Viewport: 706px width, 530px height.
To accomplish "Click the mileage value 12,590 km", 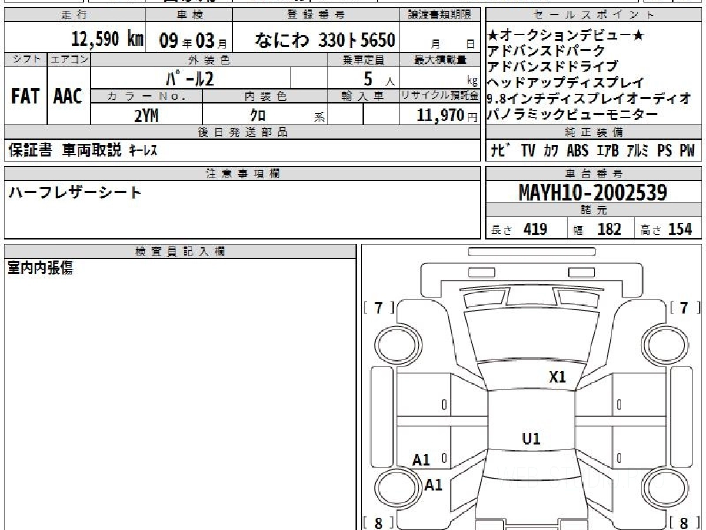I will coord(107,39).
